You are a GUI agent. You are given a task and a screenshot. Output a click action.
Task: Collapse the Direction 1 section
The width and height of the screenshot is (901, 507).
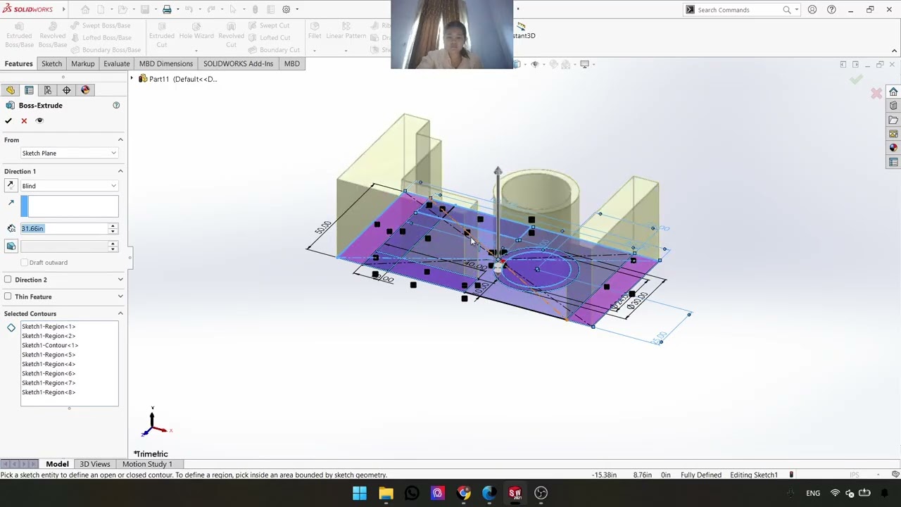click(120, 171)
